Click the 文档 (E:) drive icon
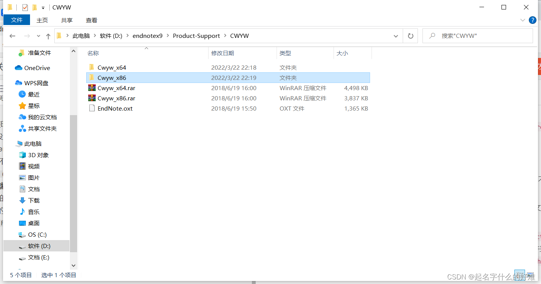This screenshot has height=284, width=541. (22, 257)
